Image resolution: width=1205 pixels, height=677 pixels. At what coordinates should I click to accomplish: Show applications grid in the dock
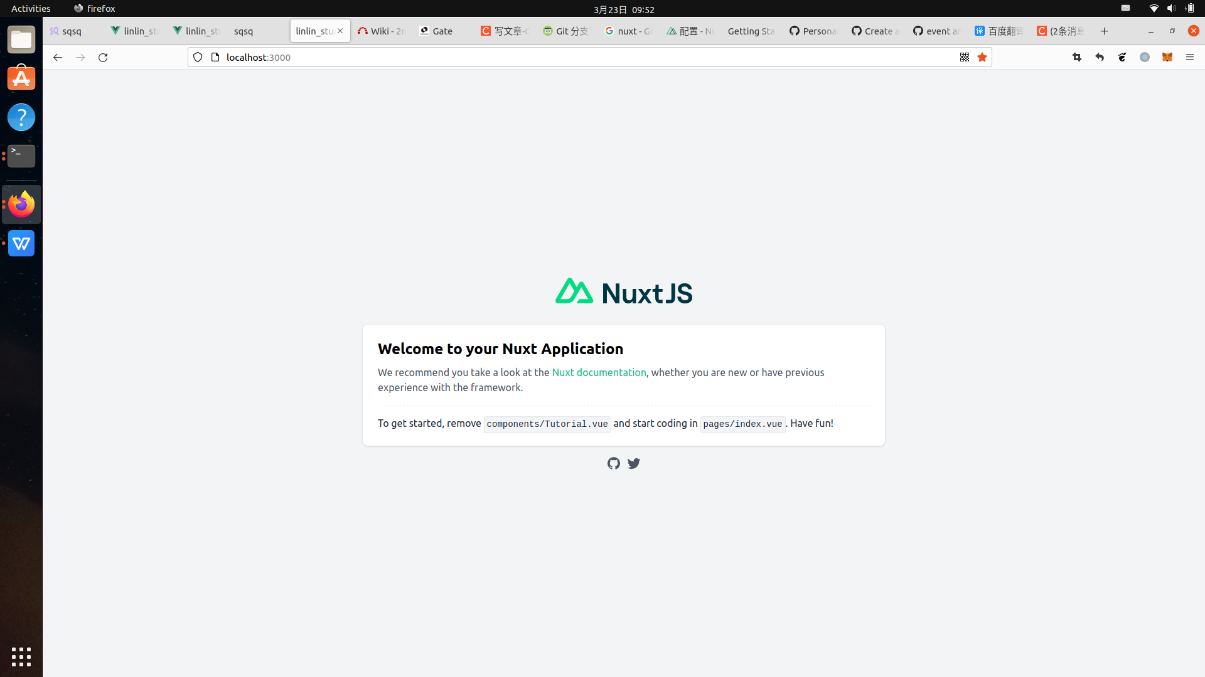point(21,656)
